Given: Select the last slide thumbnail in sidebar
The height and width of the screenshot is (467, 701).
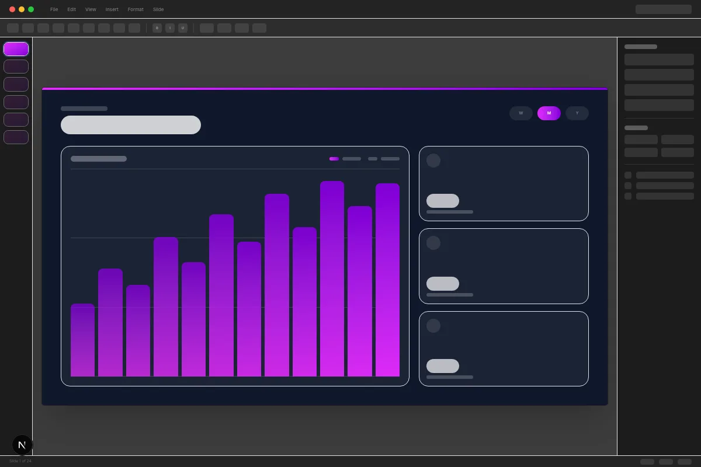Looking at the screenshot, I should [16, 137].
